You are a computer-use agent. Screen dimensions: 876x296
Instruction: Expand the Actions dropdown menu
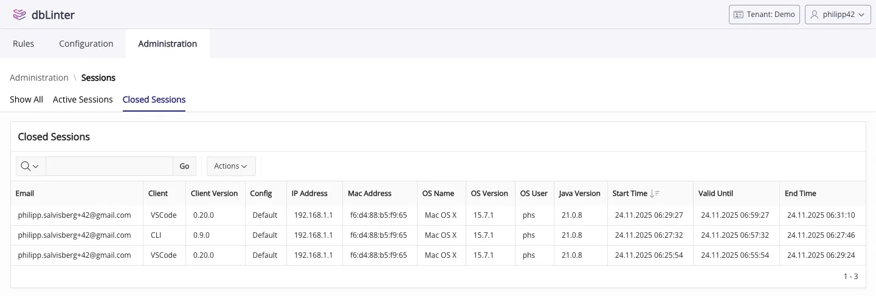231,166
